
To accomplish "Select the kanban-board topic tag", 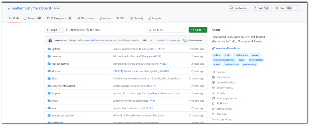I will click(x=231, y=64).
